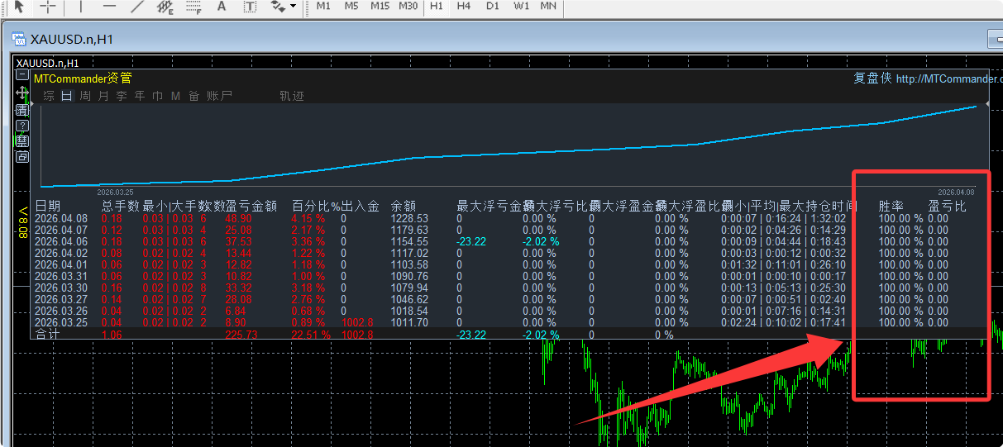This screenshot has width=1003, height=447.
Task: Click the deposit value 1002.8 in 2026.03.25 row
Action: point(357,322)
